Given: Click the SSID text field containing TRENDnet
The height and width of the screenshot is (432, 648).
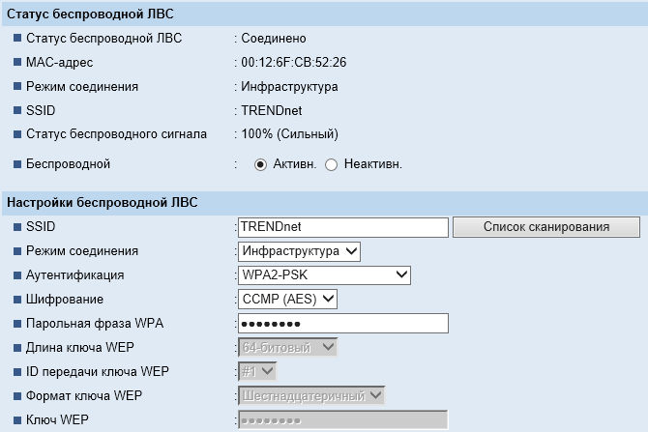Looking at the screenshot, I should pos(343,227).
